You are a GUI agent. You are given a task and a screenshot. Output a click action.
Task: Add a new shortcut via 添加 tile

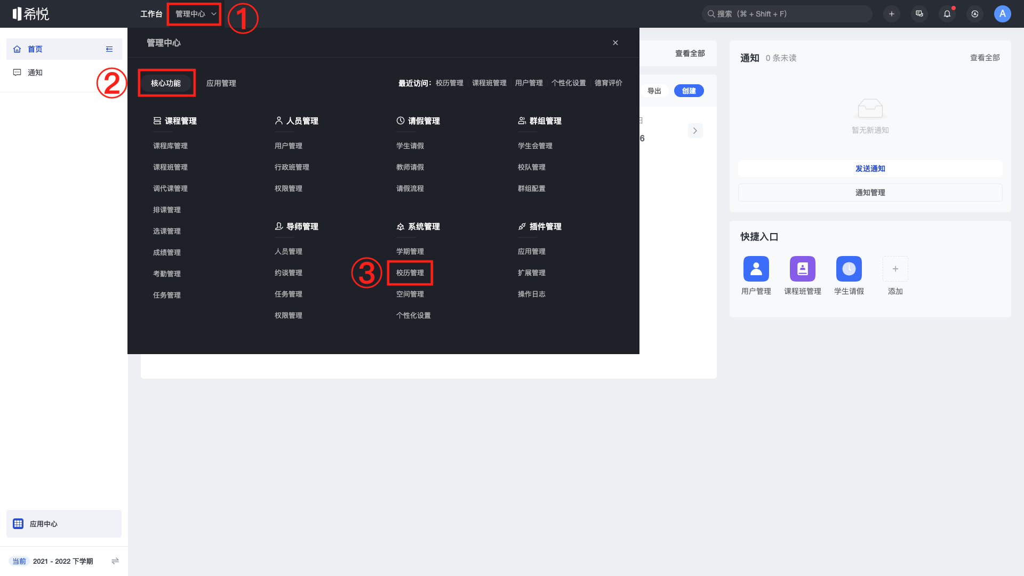[895, 269]
